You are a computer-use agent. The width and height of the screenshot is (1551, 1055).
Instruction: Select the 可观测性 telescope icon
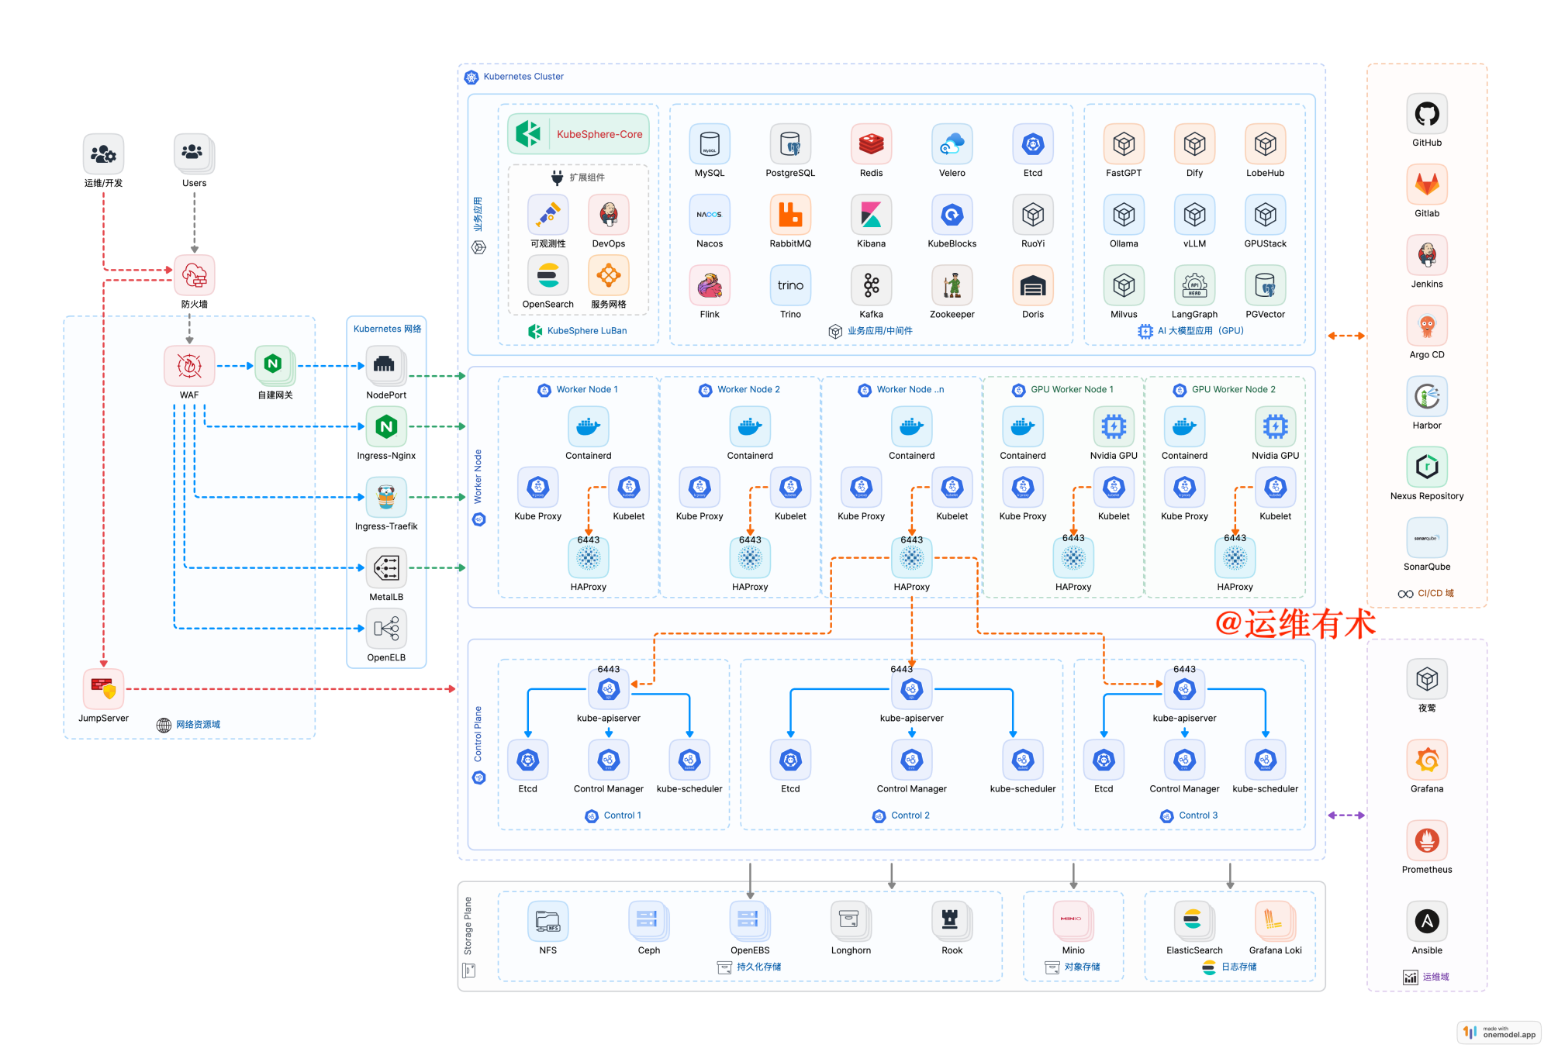(x=548, y=215)
